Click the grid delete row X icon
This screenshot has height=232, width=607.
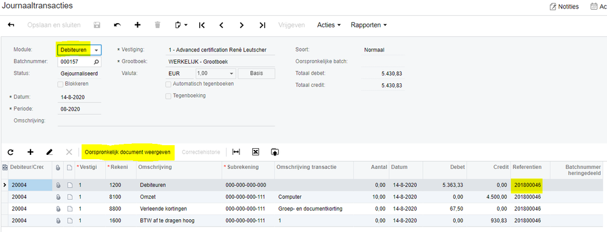(x=69, y=152)
